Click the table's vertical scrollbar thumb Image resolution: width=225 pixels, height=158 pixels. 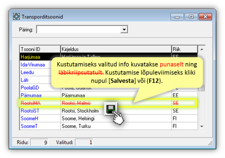pos(202,88)
